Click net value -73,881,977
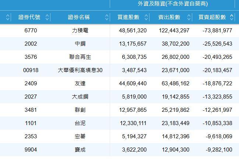This screenshot has width=239, height=160. [217, 31]
